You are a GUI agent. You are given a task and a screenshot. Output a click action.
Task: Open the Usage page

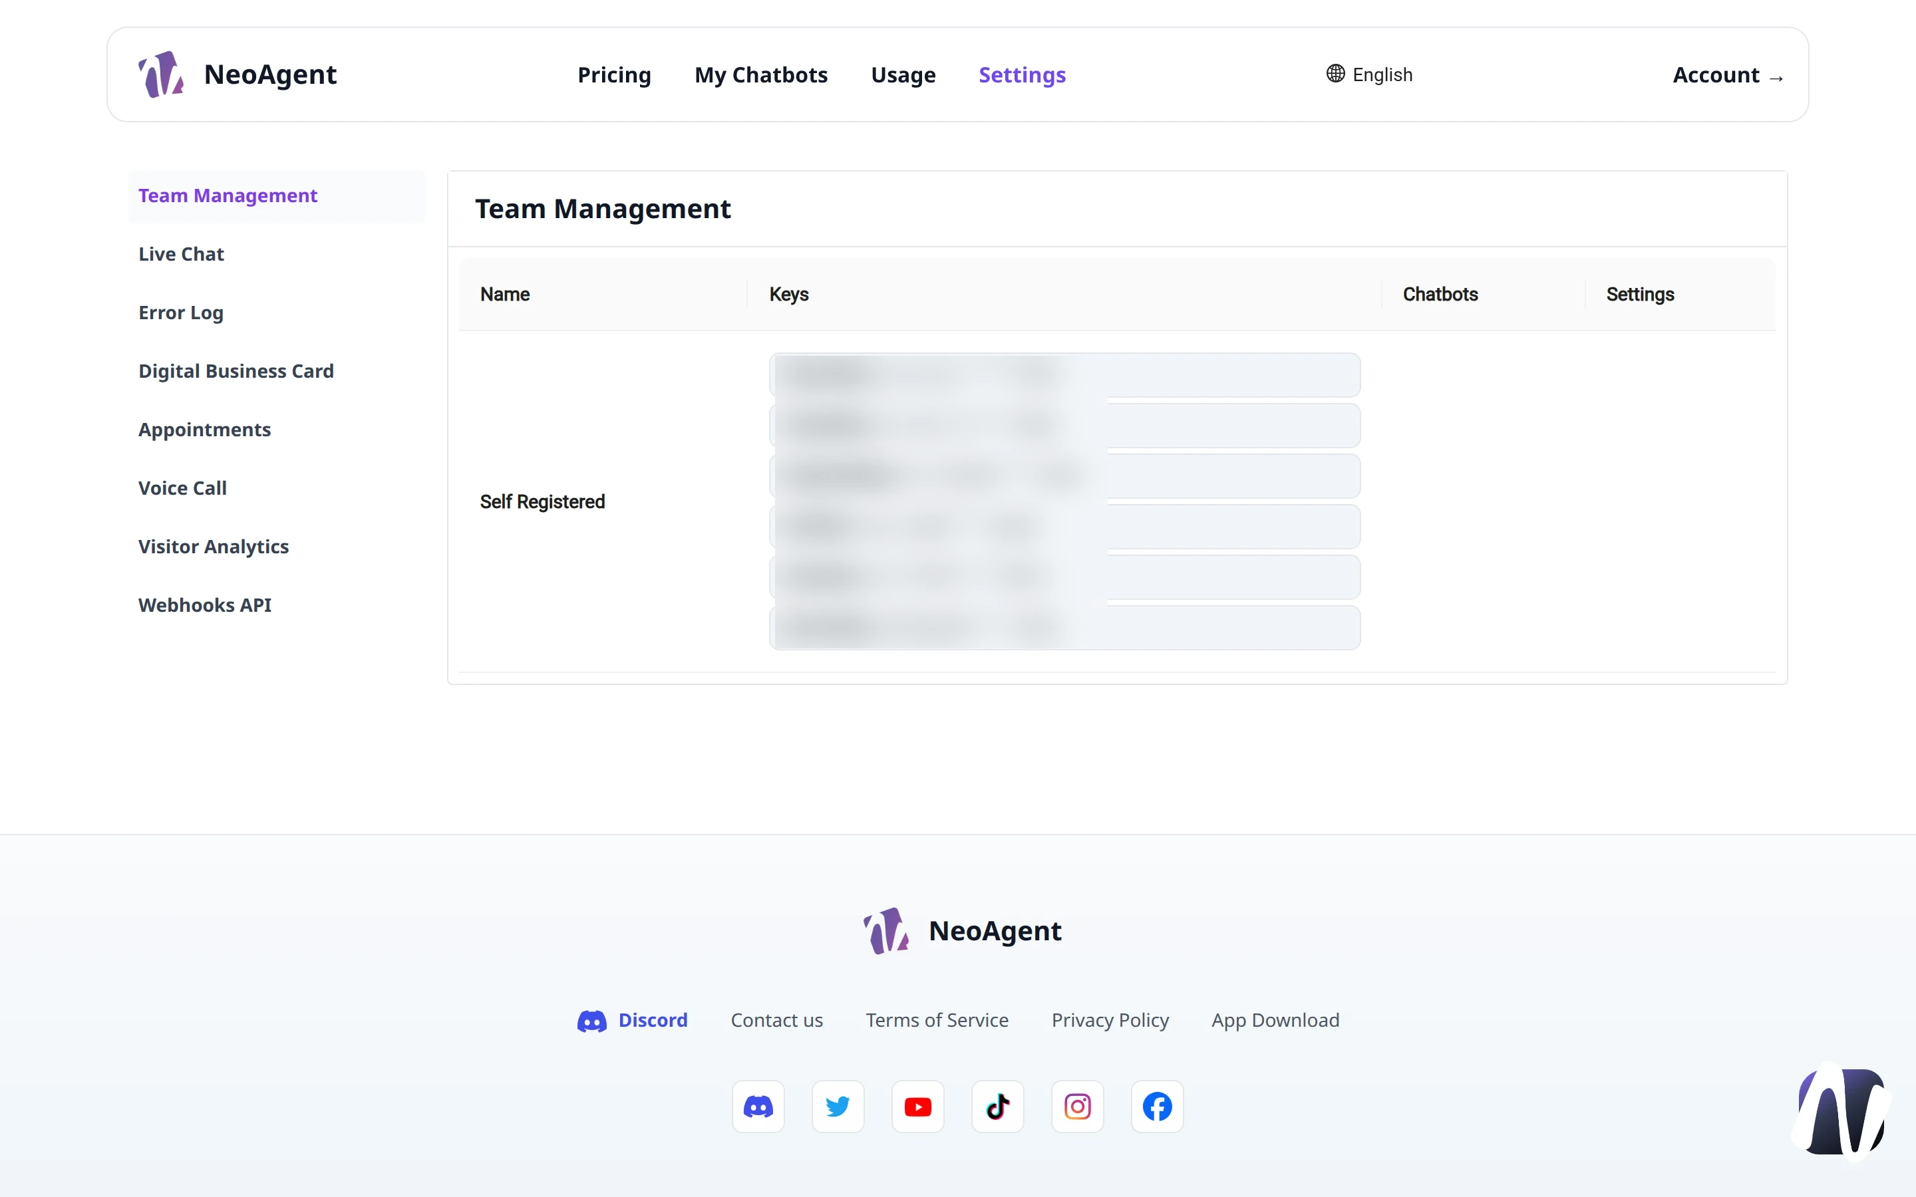(903, 74)
